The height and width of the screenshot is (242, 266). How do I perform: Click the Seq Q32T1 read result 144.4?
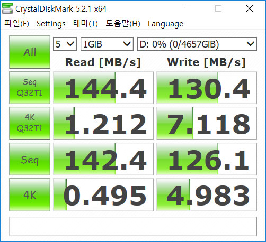(103, 88)
